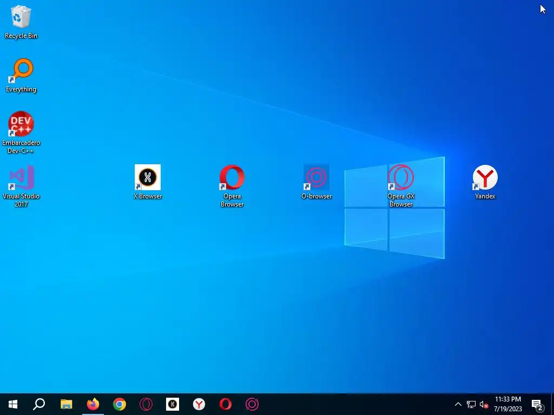554x415 pixels.
Task: Open the Windows Start menu
Action: [13, 404]
